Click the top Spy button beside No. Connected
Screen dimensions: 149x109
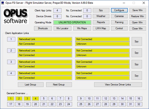[101, 10]
